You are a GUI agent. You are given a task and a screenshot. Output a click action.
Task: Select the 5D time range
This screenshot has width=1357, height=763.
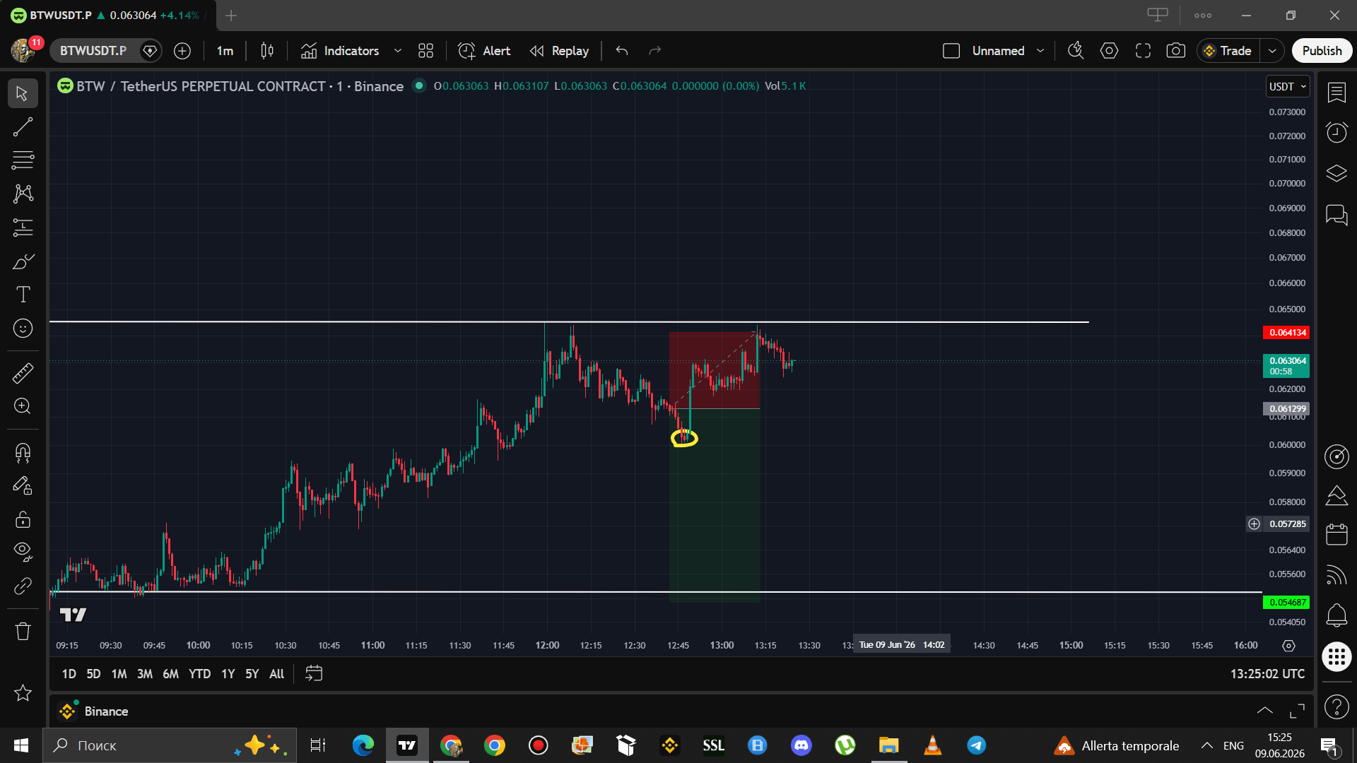tap(93, 674)
